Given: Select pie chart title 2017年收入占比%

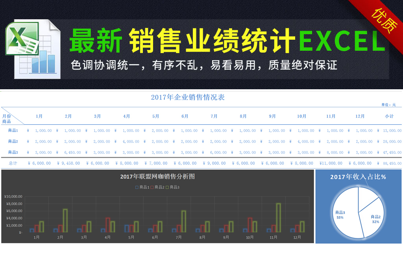Looking at the screenshot, I should click(358, 177).
